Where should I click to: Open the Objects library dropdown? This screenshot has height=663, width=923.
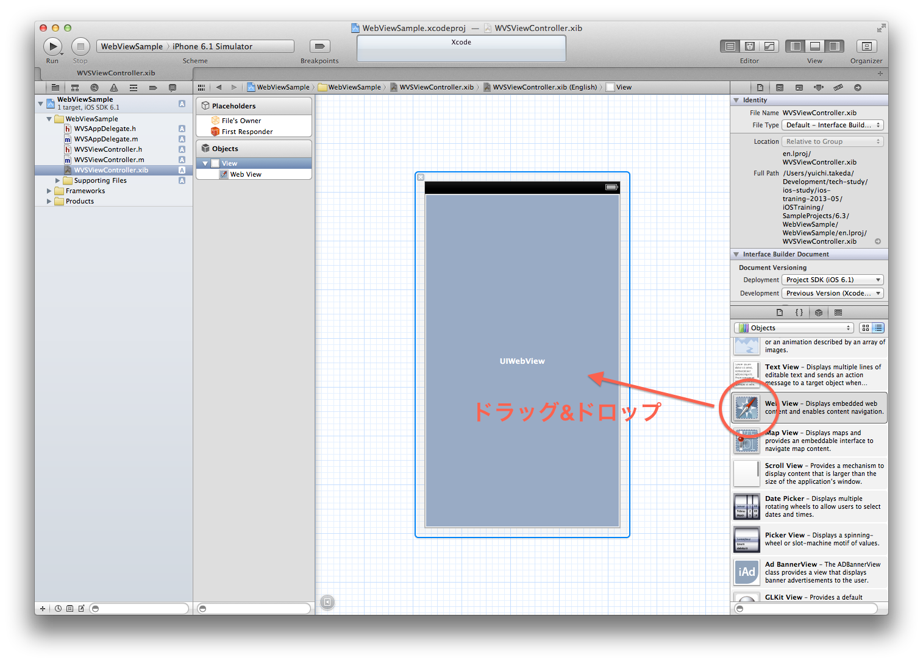click(x=794, y=328)
